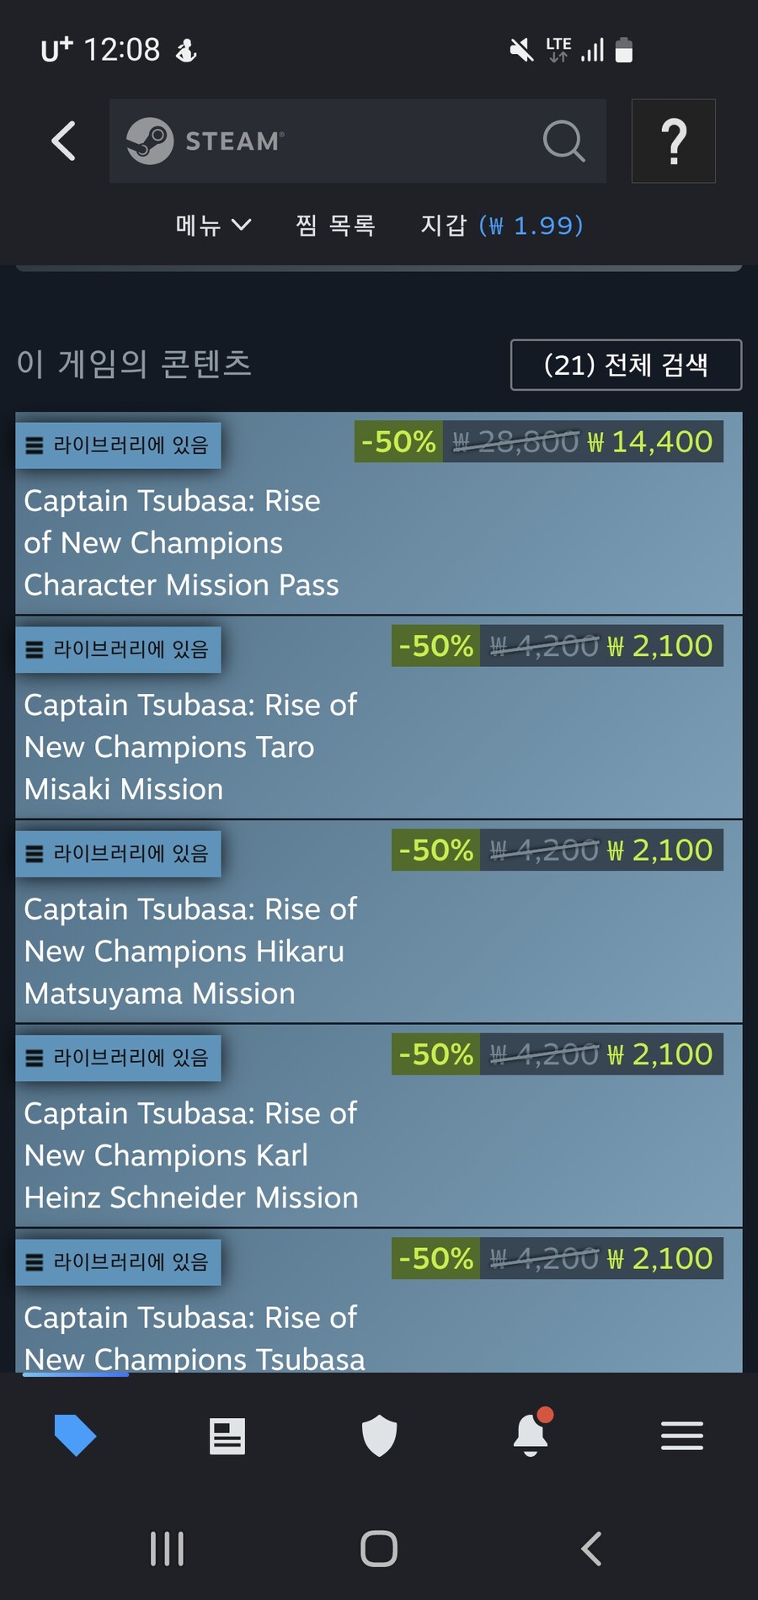Open the hamburger menu icon in bottom bar
758x1600 pixels.
tap(681, 1435)
